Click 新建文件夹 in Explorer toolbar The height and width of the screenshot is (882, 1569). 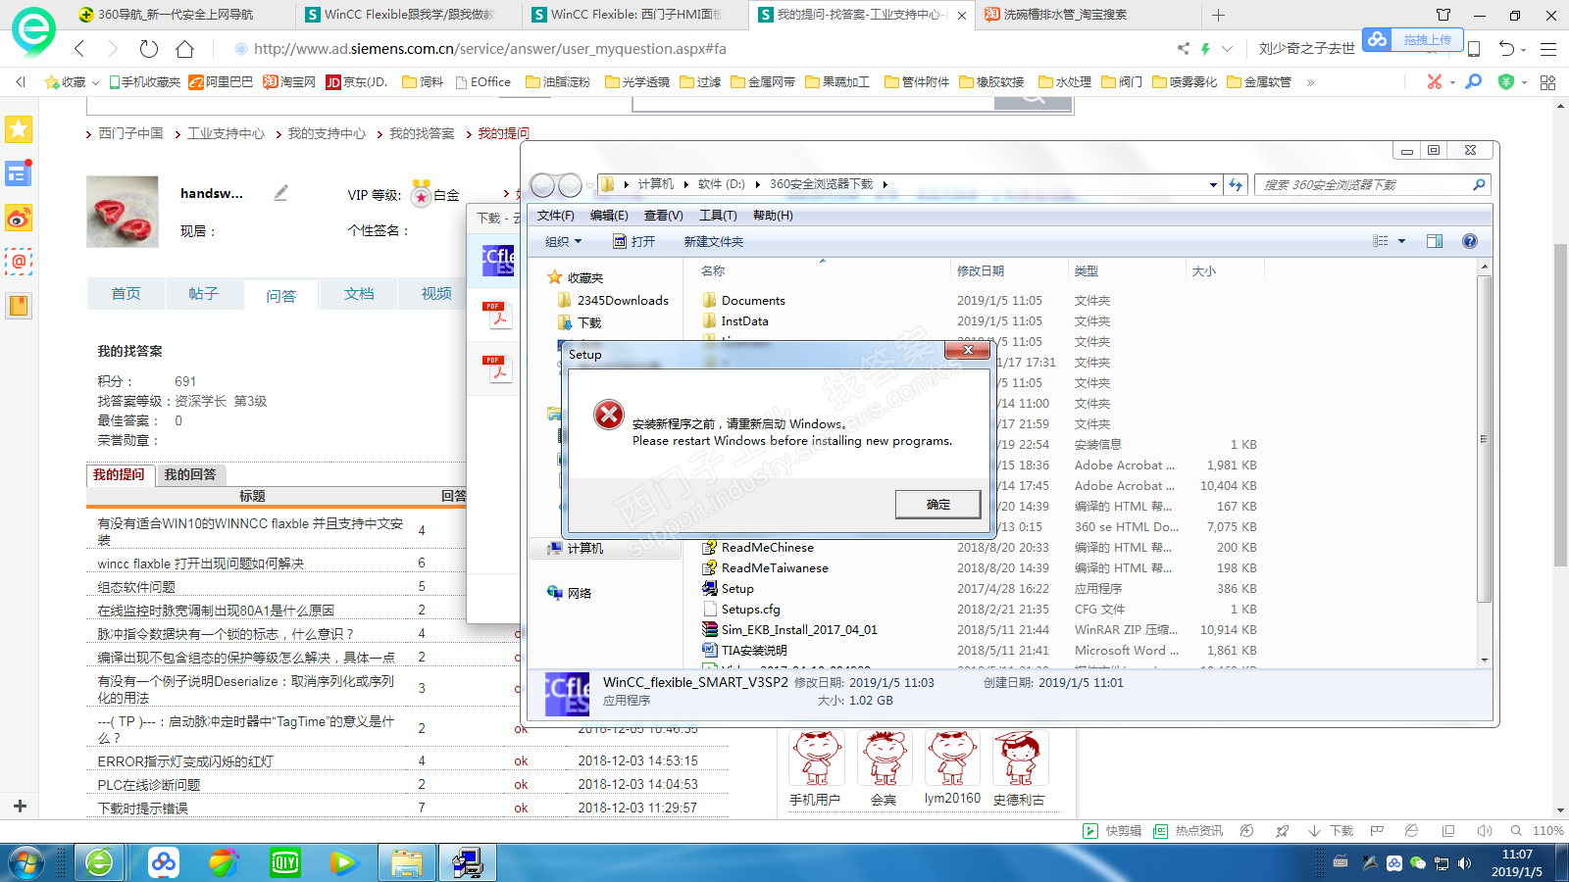714,241
